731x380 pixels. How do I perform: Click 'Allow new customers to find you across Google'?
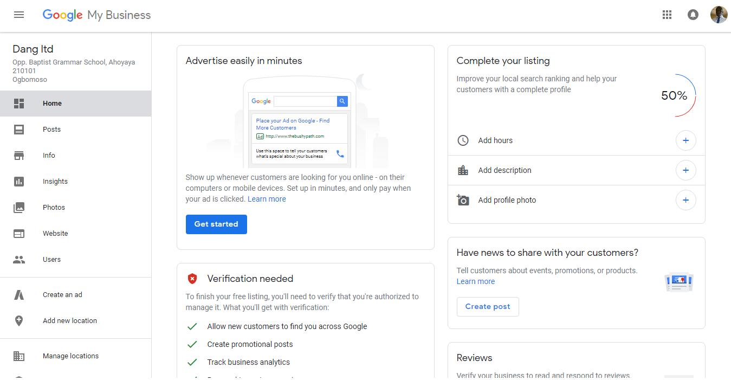tap(287, 326)
